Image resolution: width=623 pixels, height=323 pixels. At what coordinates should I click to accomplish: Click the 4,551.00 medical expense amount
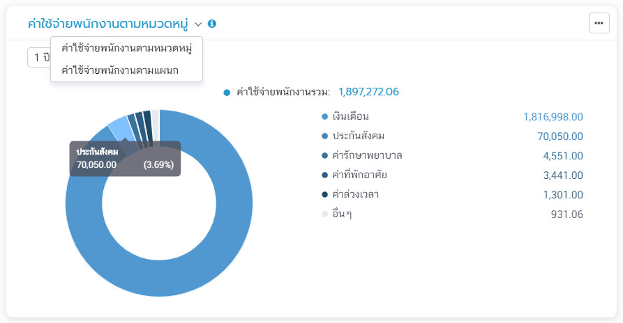tap(562, 155)
